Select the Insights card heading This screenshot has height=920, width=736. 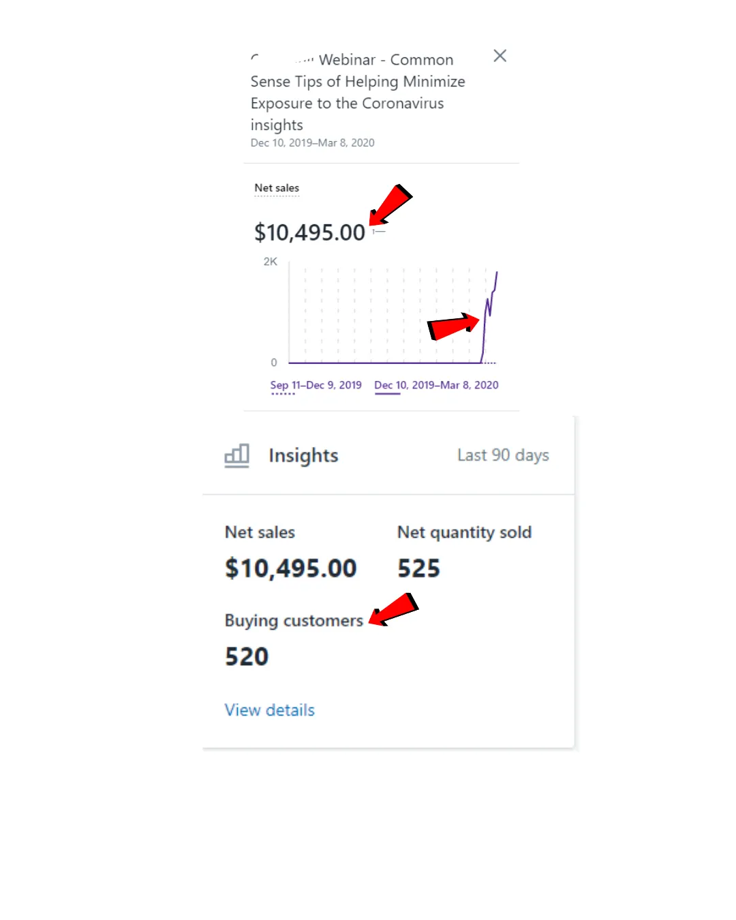click(x=303, y=455)
